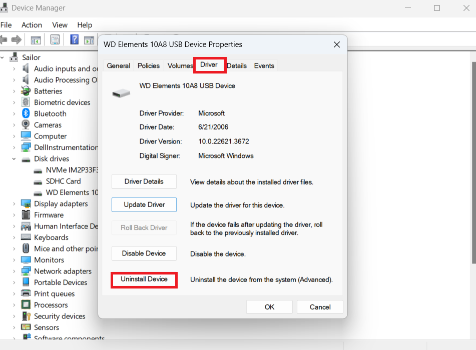Click the Security devices key icon
The image size is (476, 350).
click(x=26, y=315)
